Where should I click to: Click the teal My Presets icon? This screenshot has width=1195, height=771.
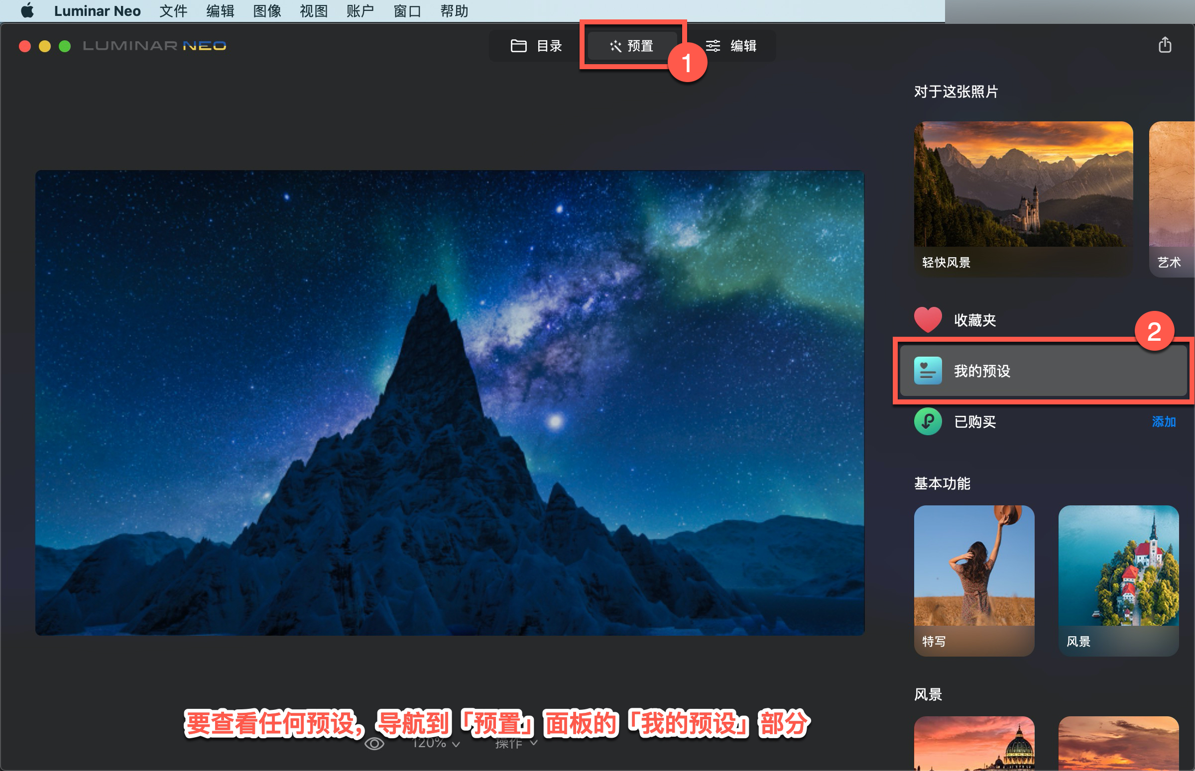point(928,371)
